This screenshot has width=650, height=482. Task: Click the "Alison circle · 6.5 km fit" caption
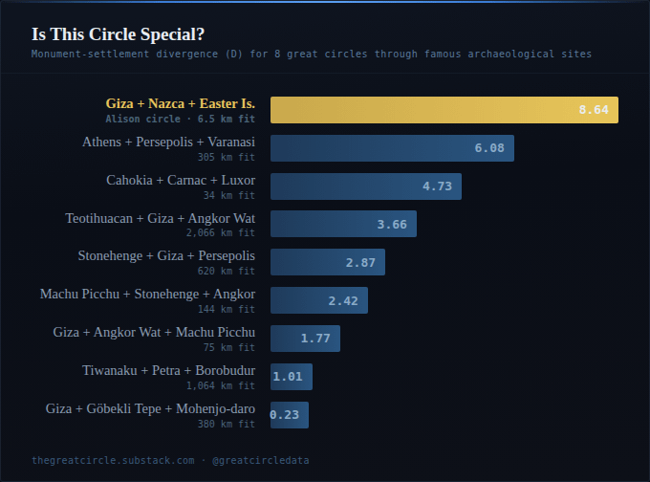click(181, 119)
